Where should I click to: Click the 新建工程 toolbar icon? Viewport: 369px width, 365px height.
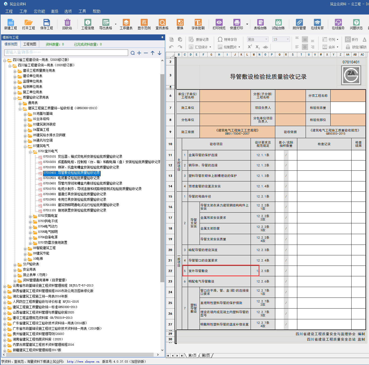[10, 24]
